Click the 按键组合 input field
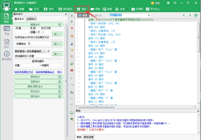 tap(39, 44)
